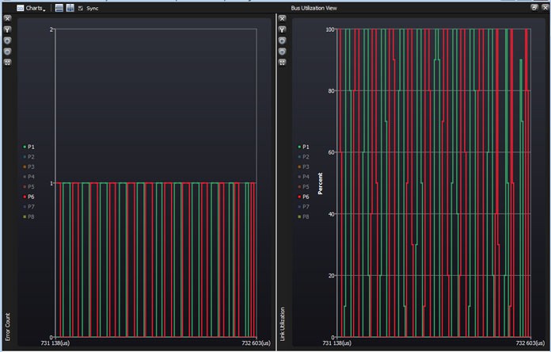551x352 pixels.
Task: Open Error Count chart settings wrench
Action: point(7,29)
